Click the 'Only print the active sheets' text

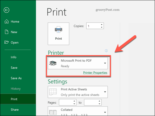pos(80,95)
